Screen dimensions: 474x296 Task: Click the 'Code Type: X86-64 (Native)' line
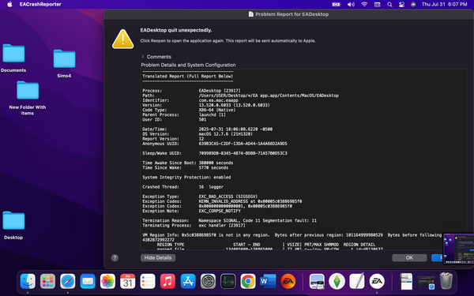[x=189, y=110]
